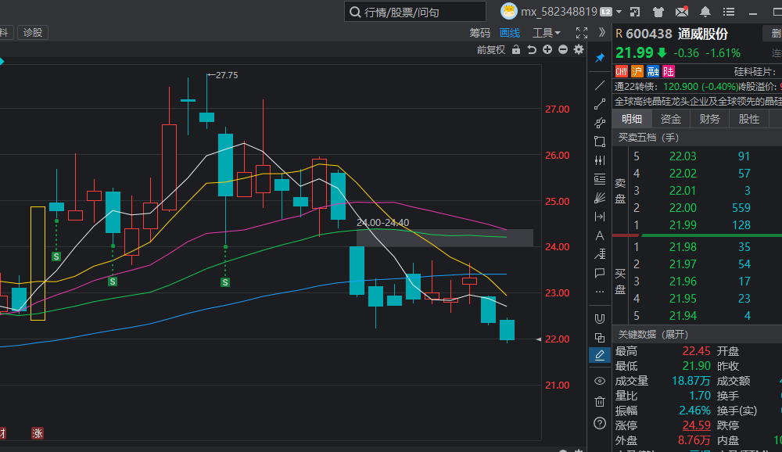782x452 pixels.
Task: Collapse side panel with double chevron
Action: click(x=602, y=32)
